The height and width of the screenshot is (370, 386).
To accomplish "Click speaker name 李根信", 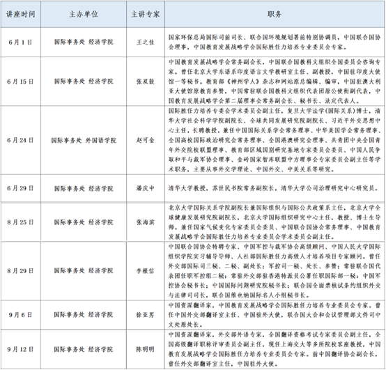I will coord(146,271).
